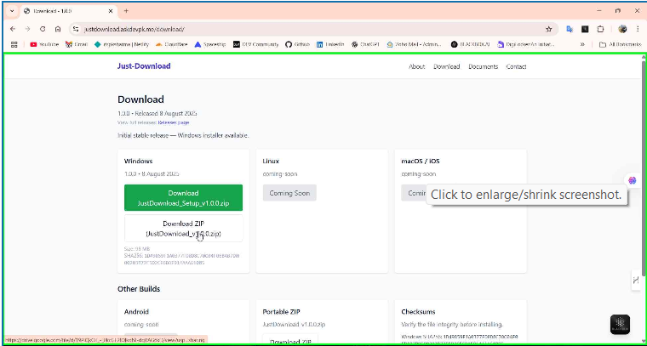Open the YouTube bookmark
The image size is (647, 346).
click(x=44, y=44)
